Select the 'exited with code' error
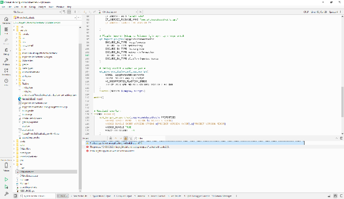The width and height of the screenshot is (344, 199). coord(130,147)
